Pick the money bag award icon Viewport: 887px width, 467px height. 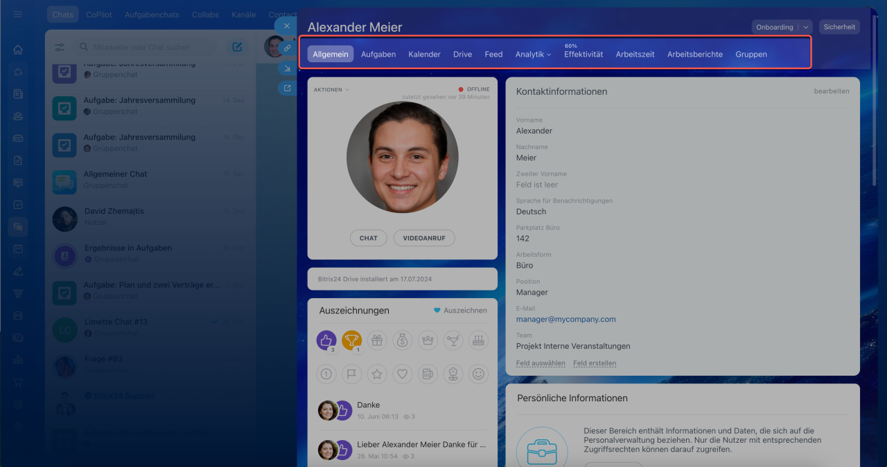point(403,340)
